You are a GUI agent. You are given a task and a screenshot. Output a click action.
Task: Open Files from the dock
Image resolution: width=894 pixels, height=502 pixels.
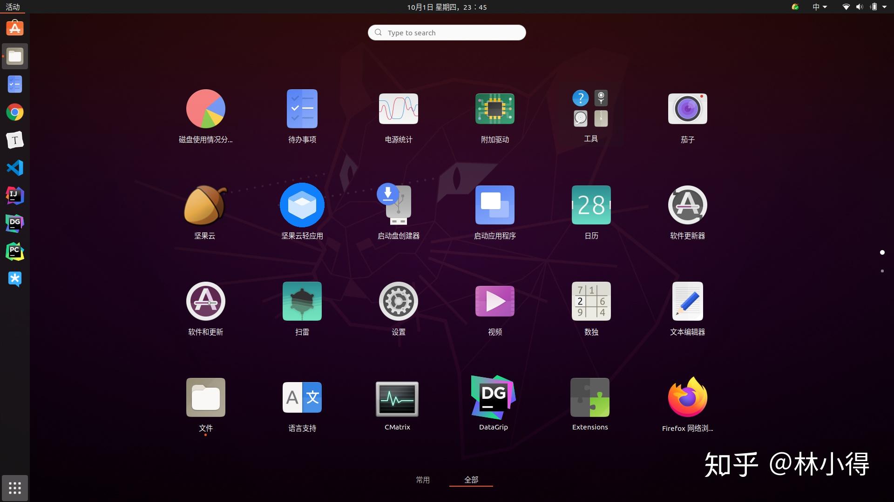coord(15,56)
